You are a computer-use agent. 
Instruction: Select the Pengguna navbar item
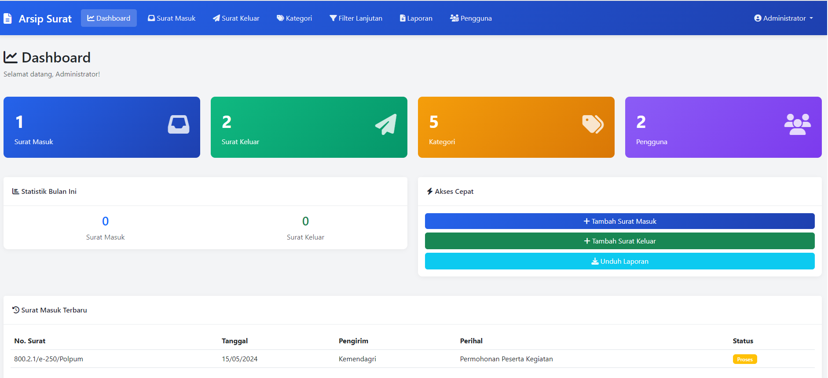pyautogui.click(x=471, y=18)
